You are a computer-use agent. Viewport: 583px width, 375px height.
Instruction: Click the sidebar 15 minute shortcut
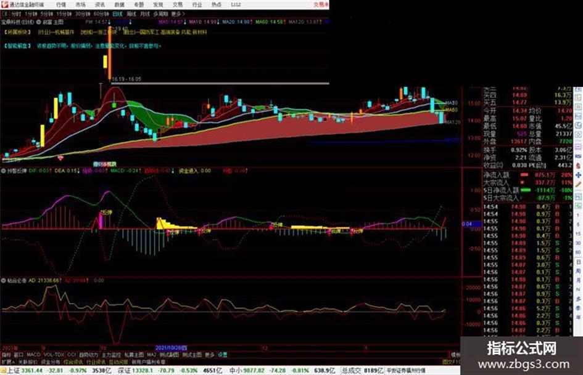[x=578, y=233]
